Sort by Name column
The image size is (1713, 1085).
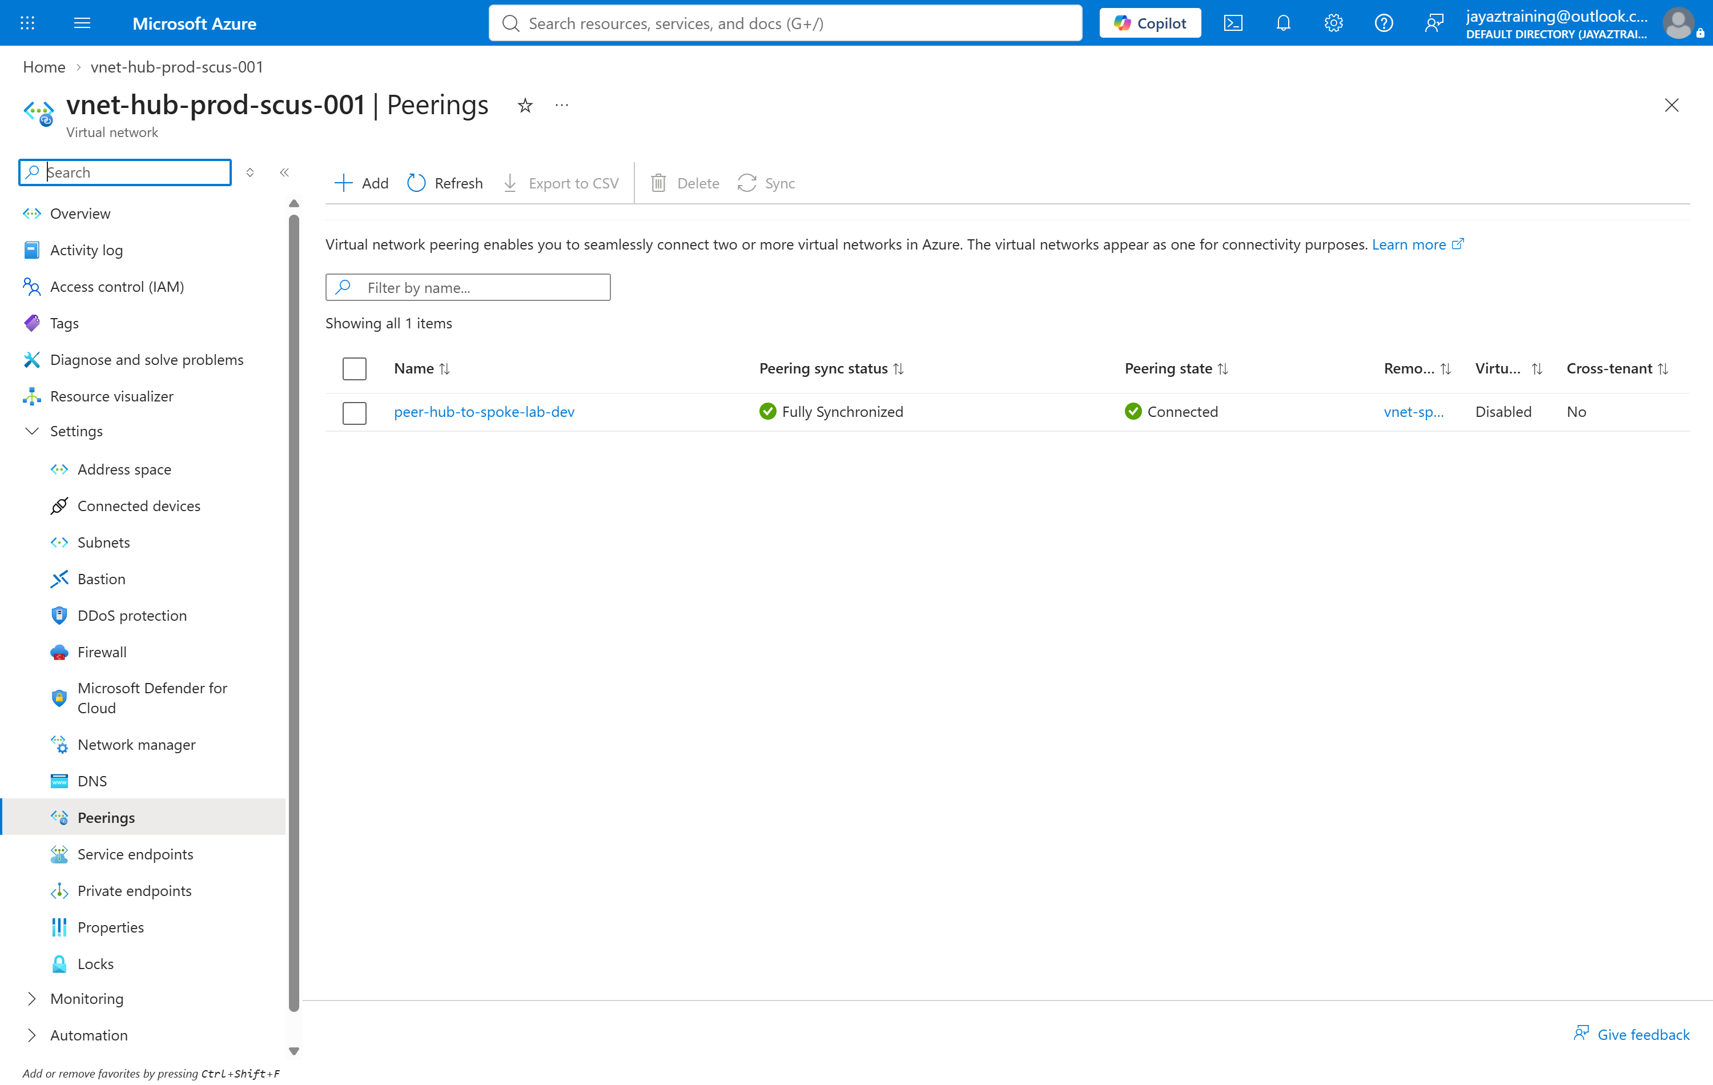tap(422, 368)
